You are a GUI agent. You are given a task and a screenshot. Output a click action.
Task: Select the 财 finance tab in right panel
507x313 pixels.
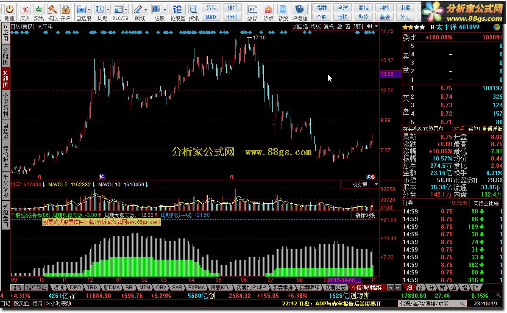coord(475,288)
